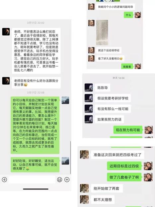Select the 好好吃饭,好好睡觉 reply bubble
155x207 pixels.
click(x=35, y=165)
